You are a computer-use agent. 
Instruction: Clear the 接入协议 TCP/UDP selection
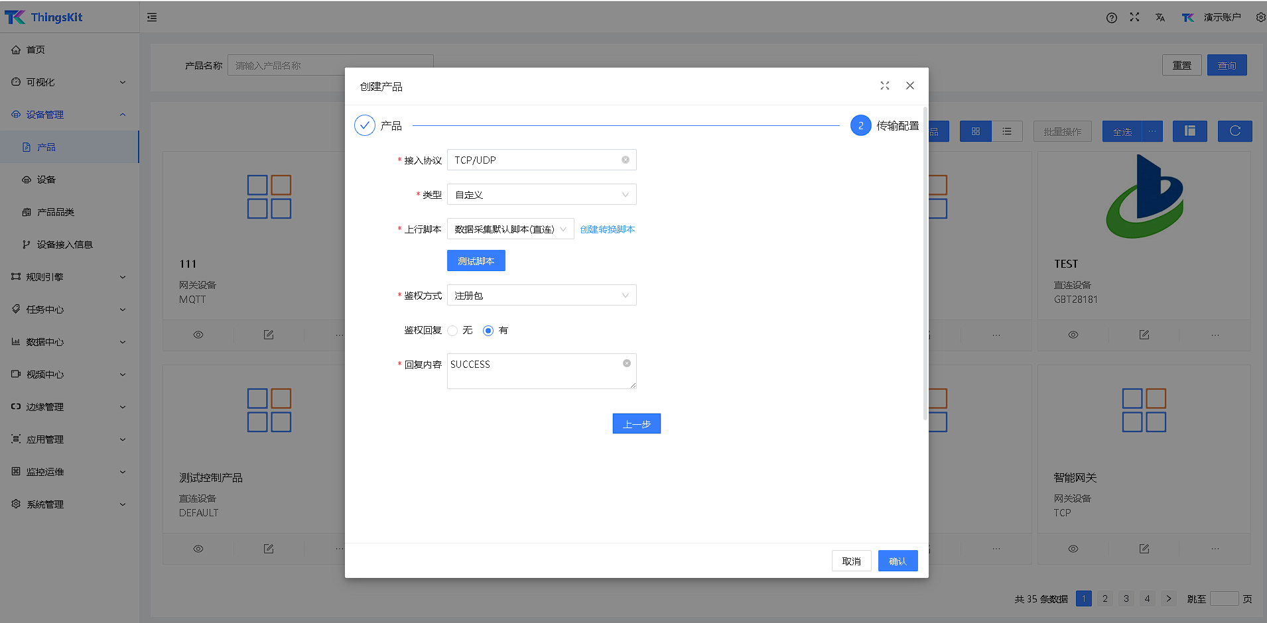[625, 160]
